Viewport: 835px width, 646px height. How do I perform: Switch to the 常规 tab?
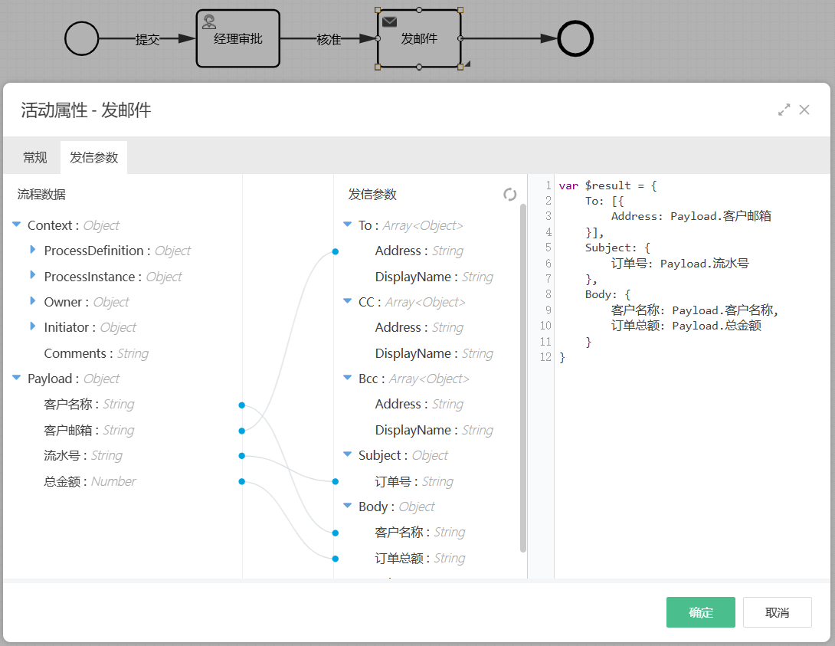(x=34, y=158)
